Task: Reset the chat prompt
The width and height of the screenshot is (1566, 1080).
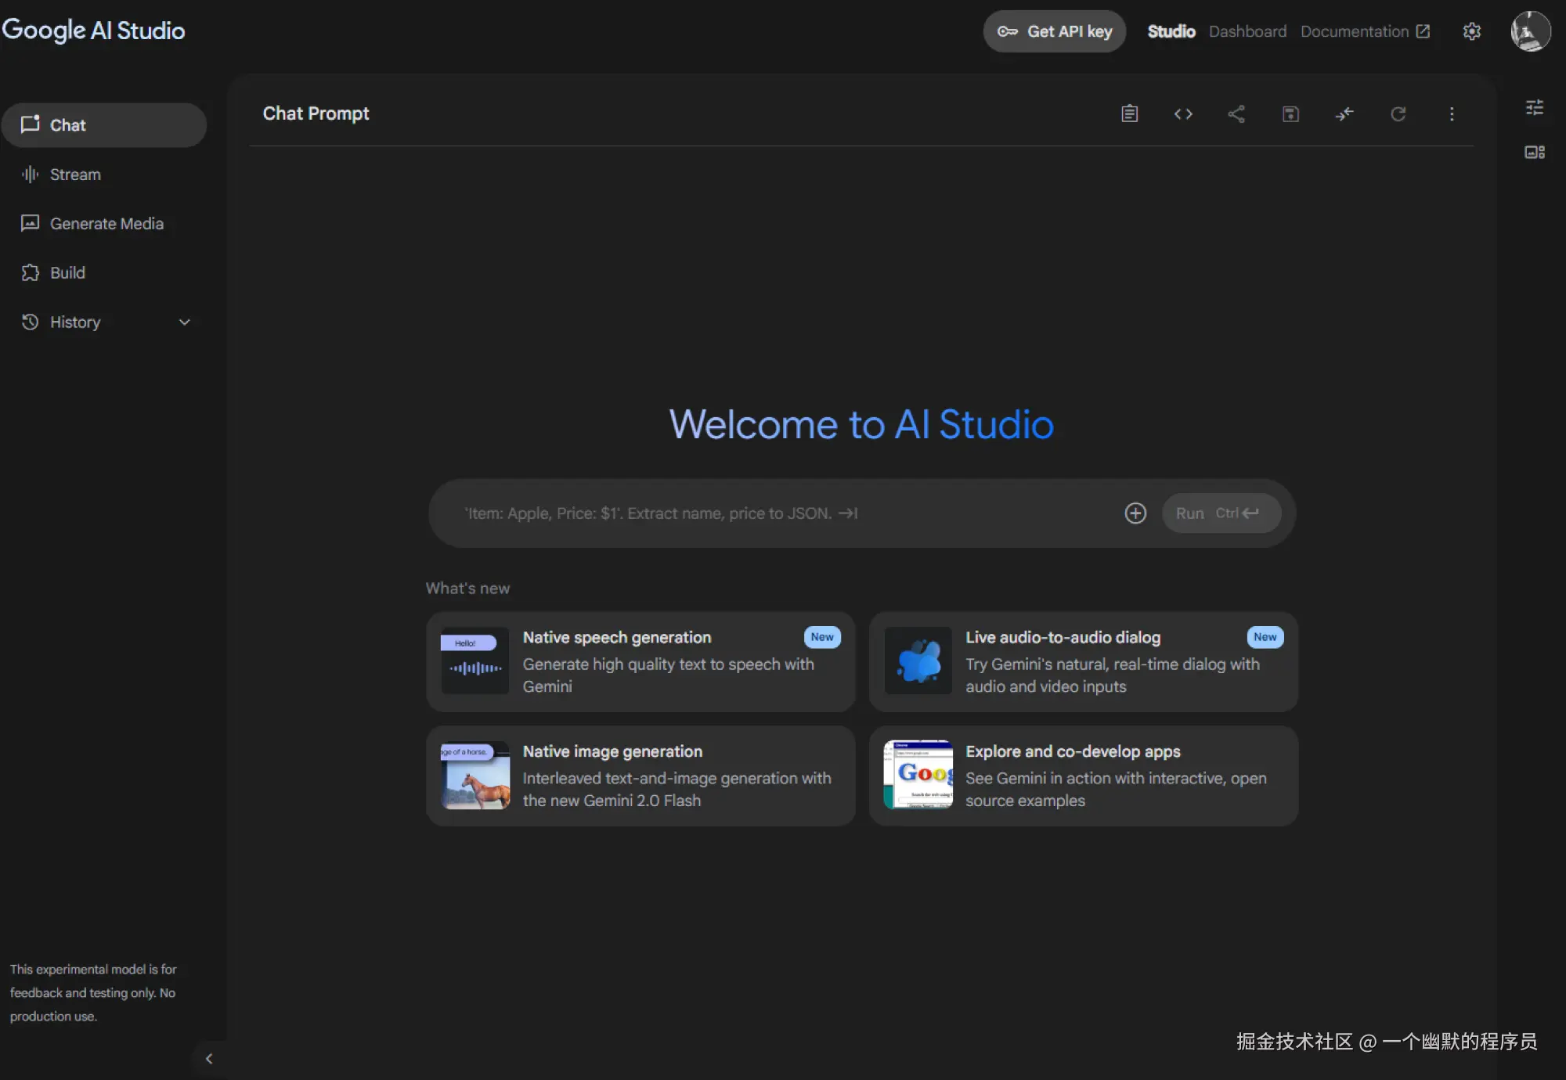Action: 1398,113
